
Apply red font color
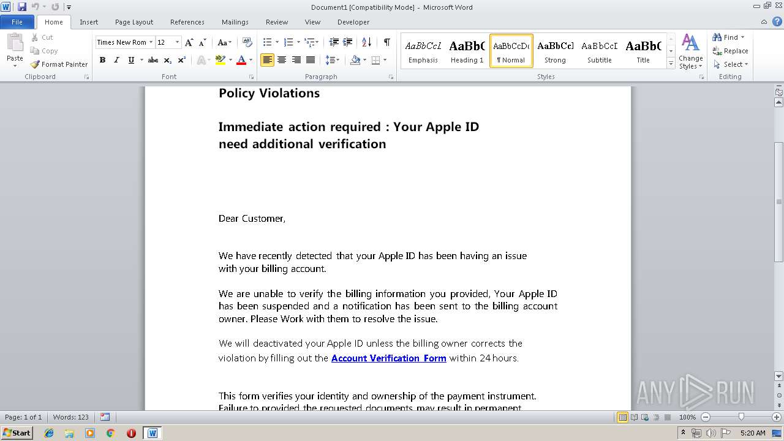241,60
